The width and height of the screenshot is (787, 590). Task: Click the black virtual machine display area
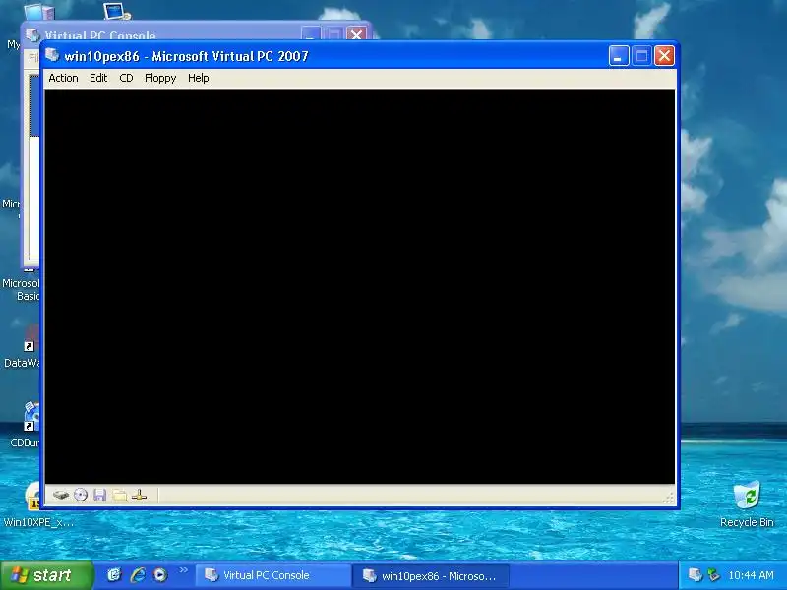[360, 287]
